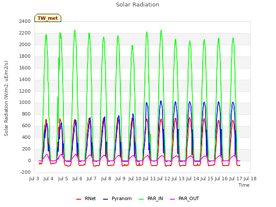
Task: Click the TW_met annotation label
Action: click(48, 18)
